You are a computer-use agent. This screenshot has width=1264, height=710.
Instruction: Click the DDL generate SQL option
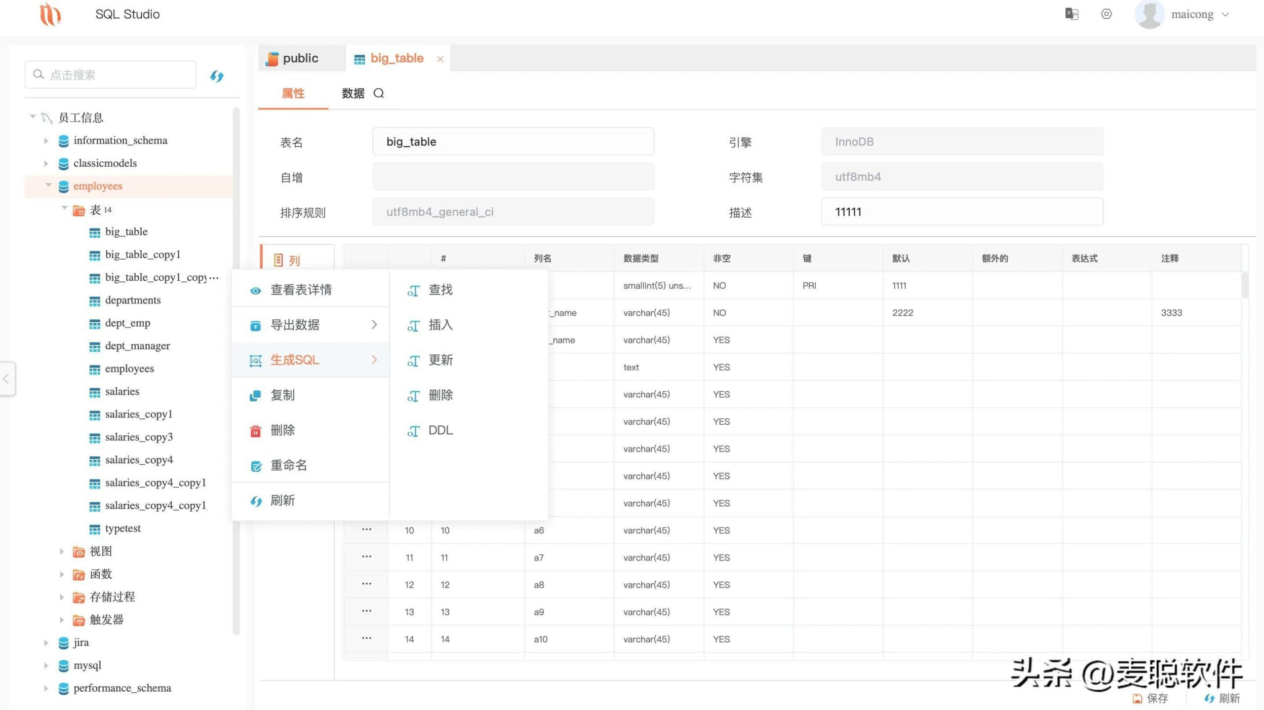click(x=440, y=430)
